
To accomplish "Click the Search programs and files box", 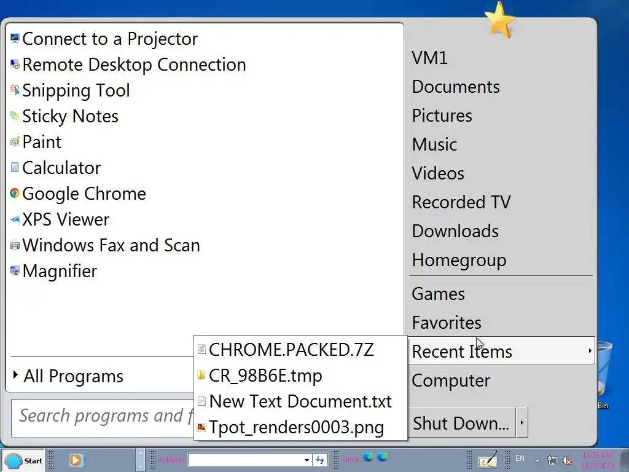I will [x=103, y=418].
